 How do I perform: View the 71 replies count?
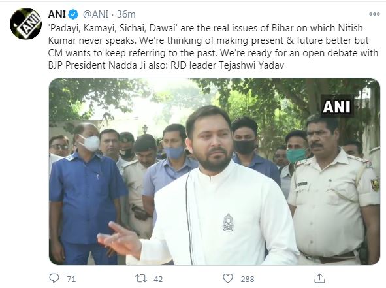pos(71,279)
